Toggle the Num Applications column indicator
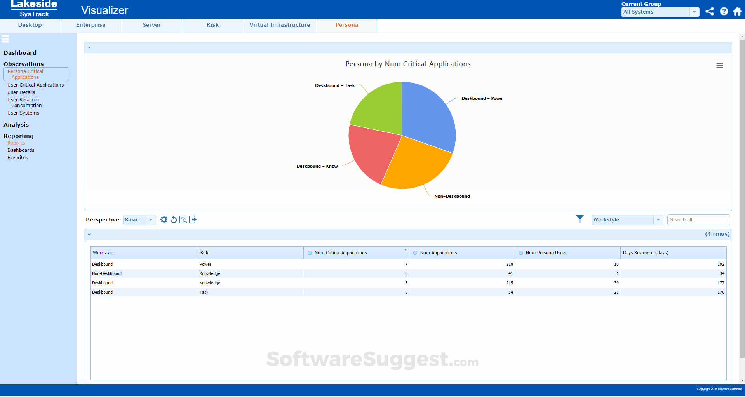The width and height of the screenshot is (745, 397). pos(415,252)
